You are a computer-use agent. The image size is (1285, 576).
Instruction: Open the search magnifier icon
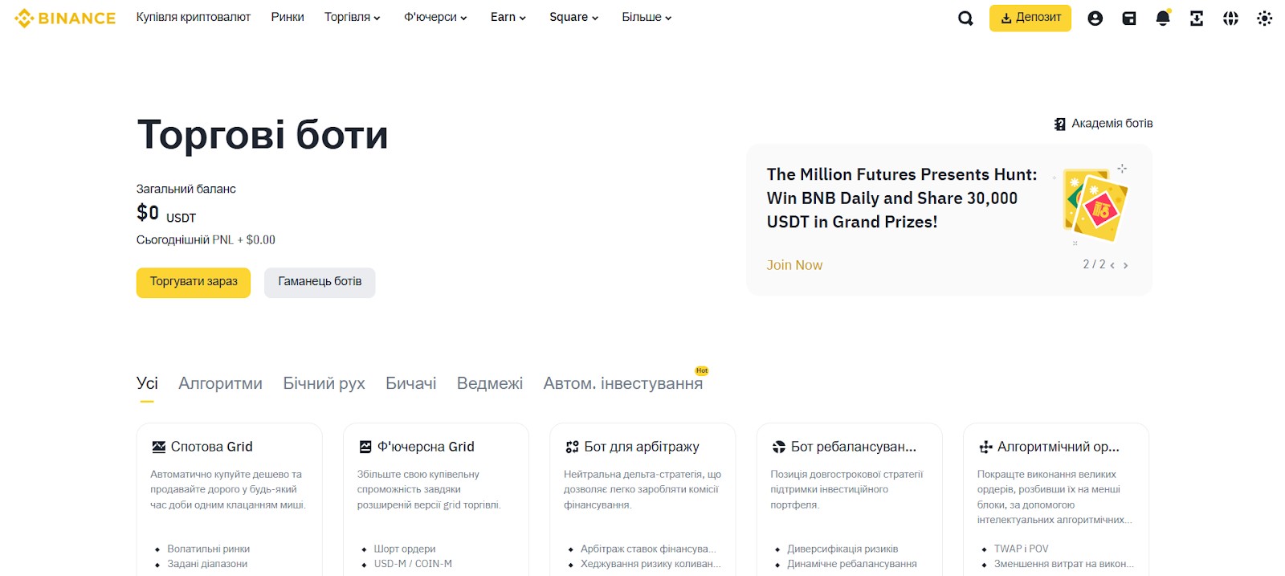(x=965, y=18)
